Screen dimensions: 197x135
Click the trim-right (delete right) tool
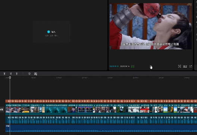17,74
